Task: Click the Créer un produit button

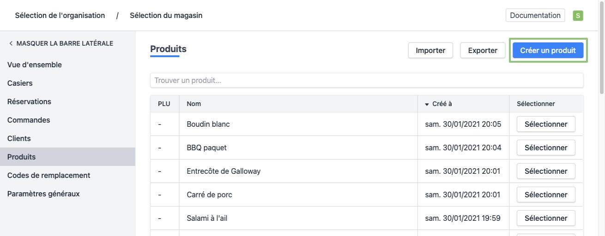Action: point(548,50)
